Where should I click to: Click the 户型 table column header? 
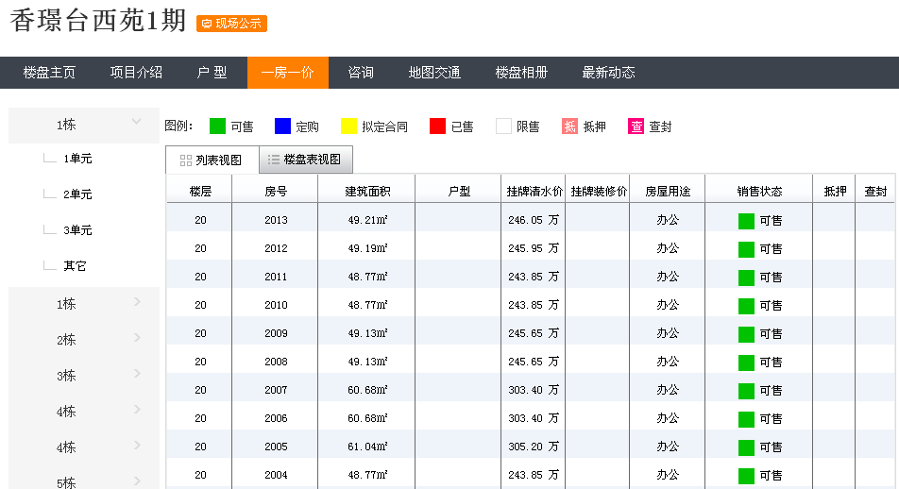point(459,192)
